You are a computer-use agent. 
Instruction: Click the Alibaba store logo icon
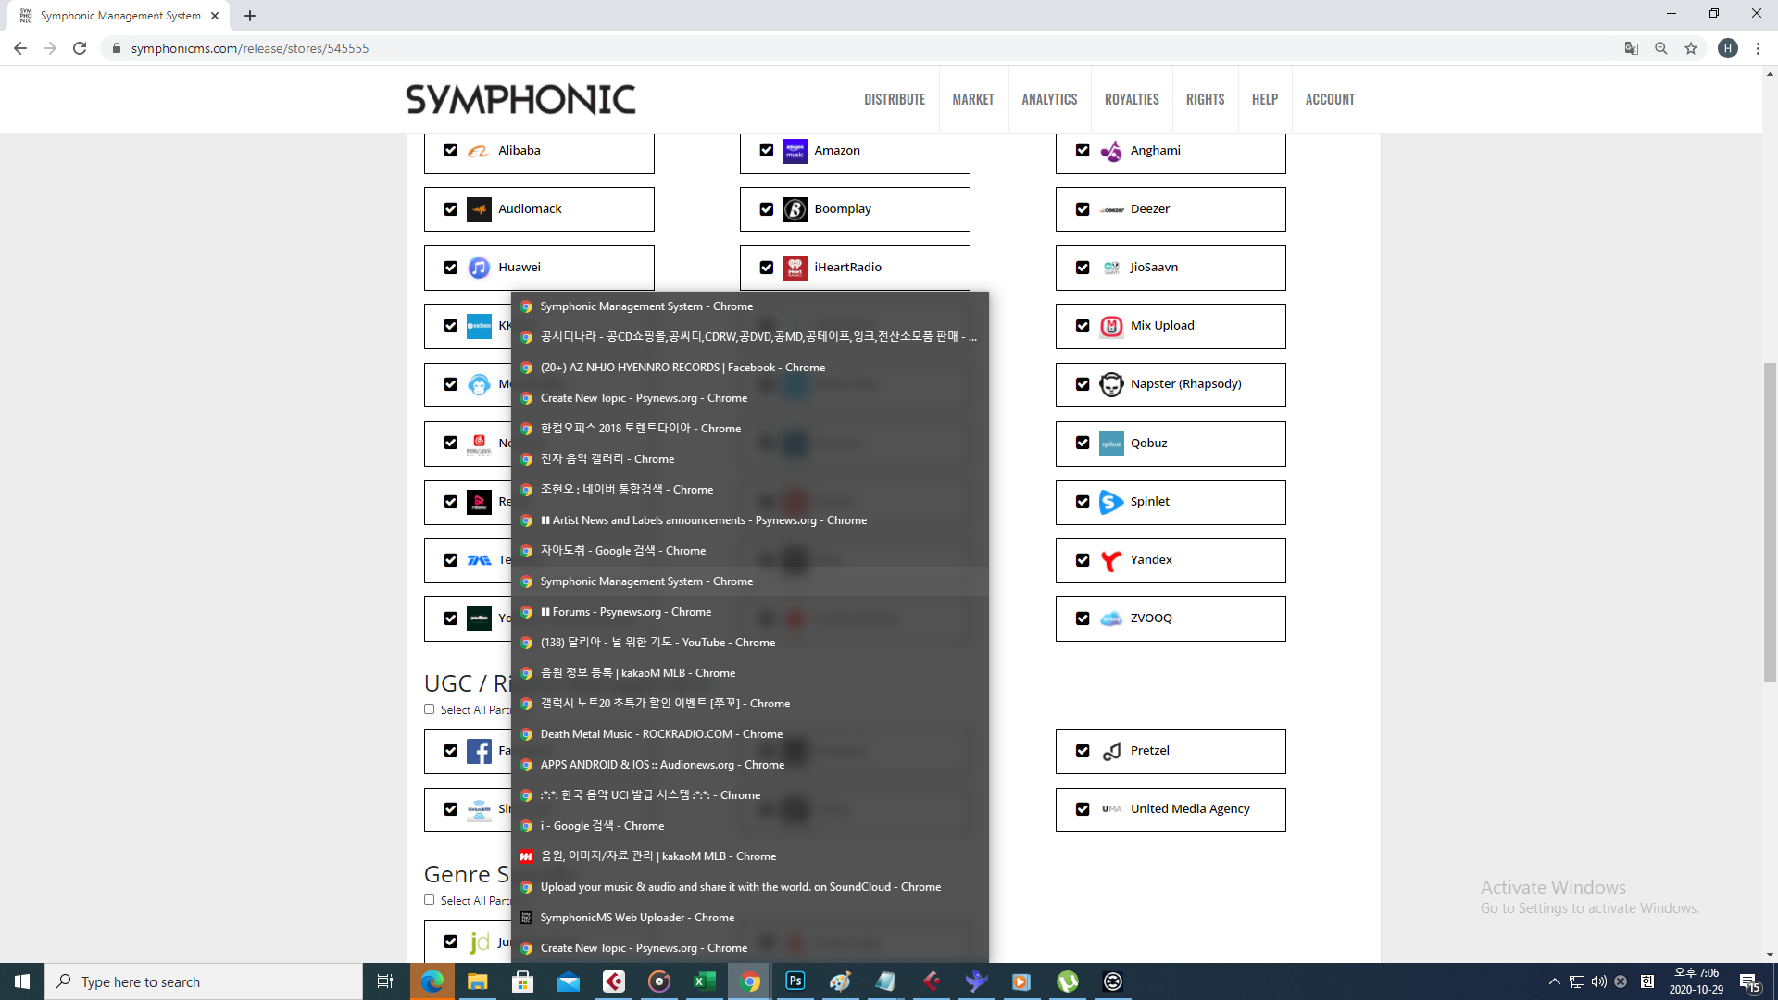coord(478,151)
